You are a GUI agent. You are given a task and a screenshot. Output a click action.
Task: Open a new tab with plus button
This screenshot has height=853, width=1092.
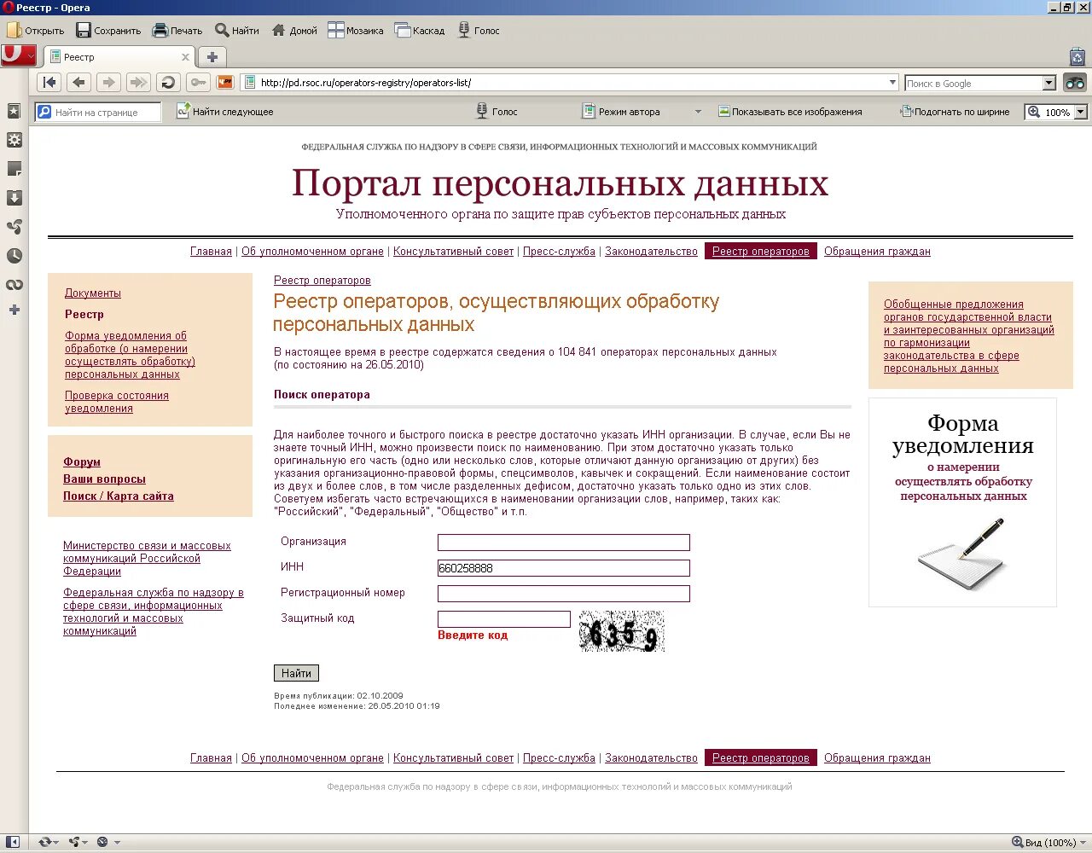212,57
